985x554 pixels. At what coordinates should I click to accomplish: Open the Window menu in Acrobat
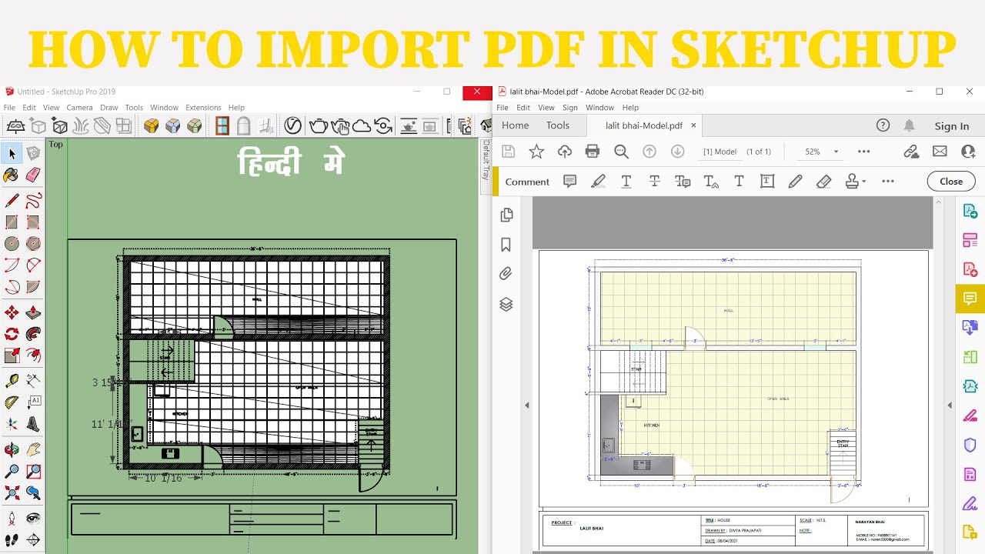pyautogui.click(x=599, y=108)
